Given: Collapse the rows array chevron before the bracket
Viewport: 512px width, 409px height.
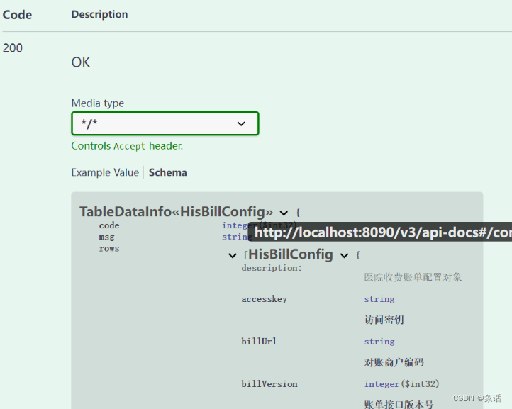Looking at the screenshot, I should point(232,256).
